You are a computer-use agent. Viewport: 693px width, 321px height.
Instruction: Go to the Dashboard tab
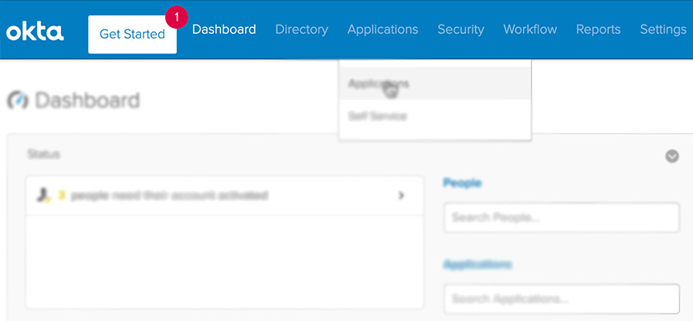[224, 30]
